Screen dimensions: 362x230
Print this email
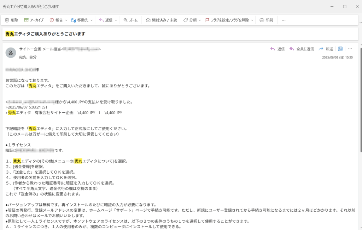click(266, 20)
